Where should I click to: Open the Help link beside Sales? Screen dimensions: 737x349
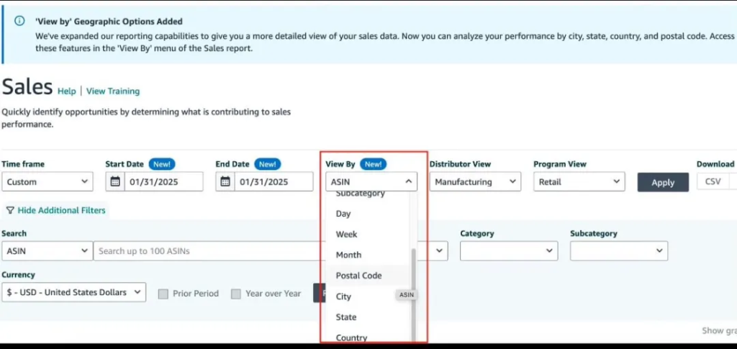66,91
